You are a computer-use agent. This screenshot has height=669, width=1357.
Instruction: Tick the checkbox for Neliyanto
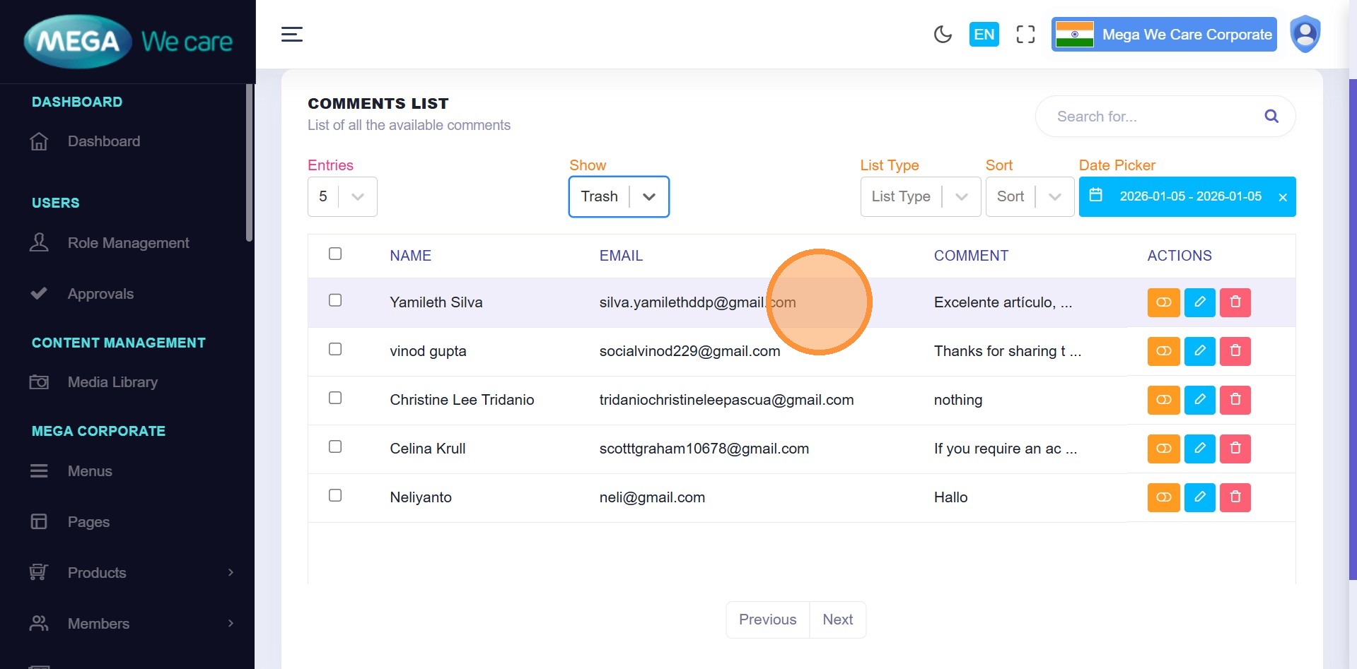[335, 495]
